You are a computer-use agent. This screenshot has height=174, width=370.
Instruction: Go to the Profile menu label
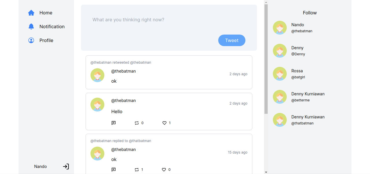tap(46, 40)
